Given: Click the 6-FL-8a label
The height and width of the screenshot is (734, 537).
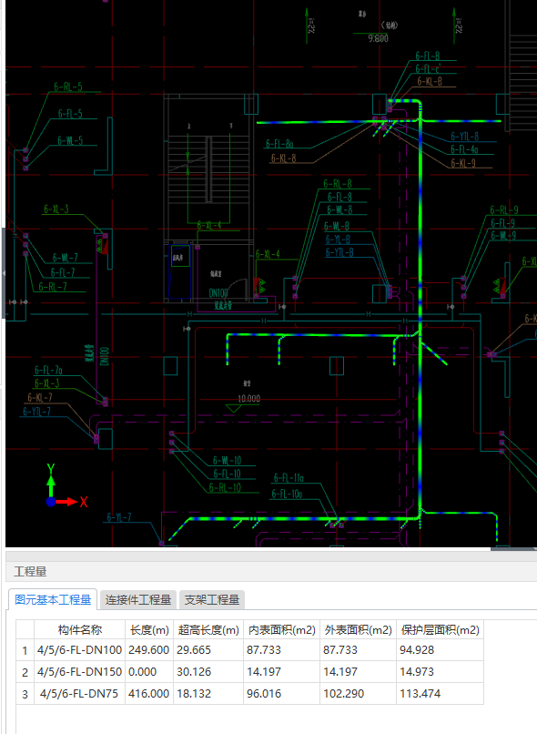Looking at the screenshot, I should click(279, 144).
